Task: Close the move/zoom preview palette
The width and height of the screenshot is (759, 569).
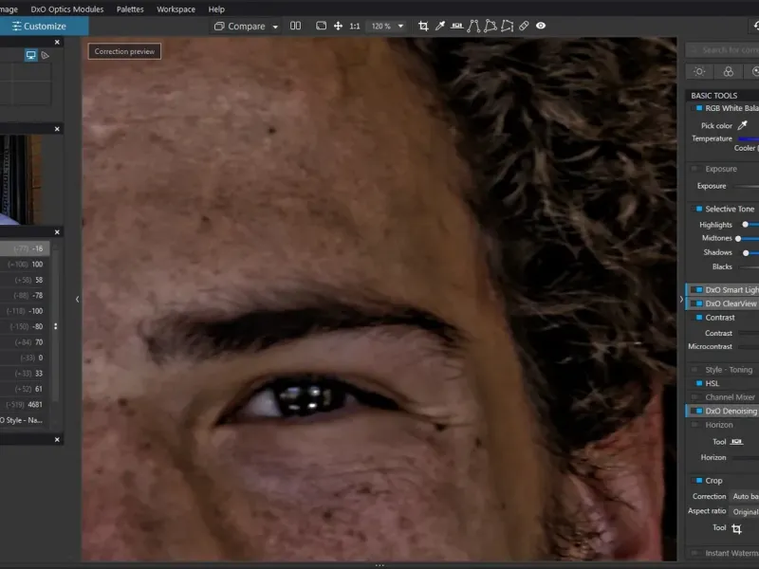Action: tap(57, 129)
